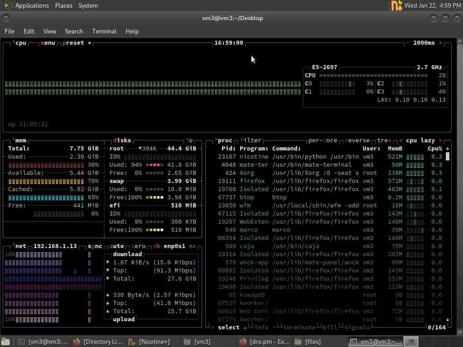
Task: Toggle net auto scaling
Action: pyautogui.click(x=117, y=246)
